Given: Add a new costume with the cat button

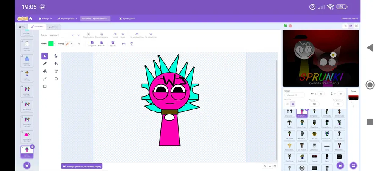Looking at the screenshot, I should [27, 166].
